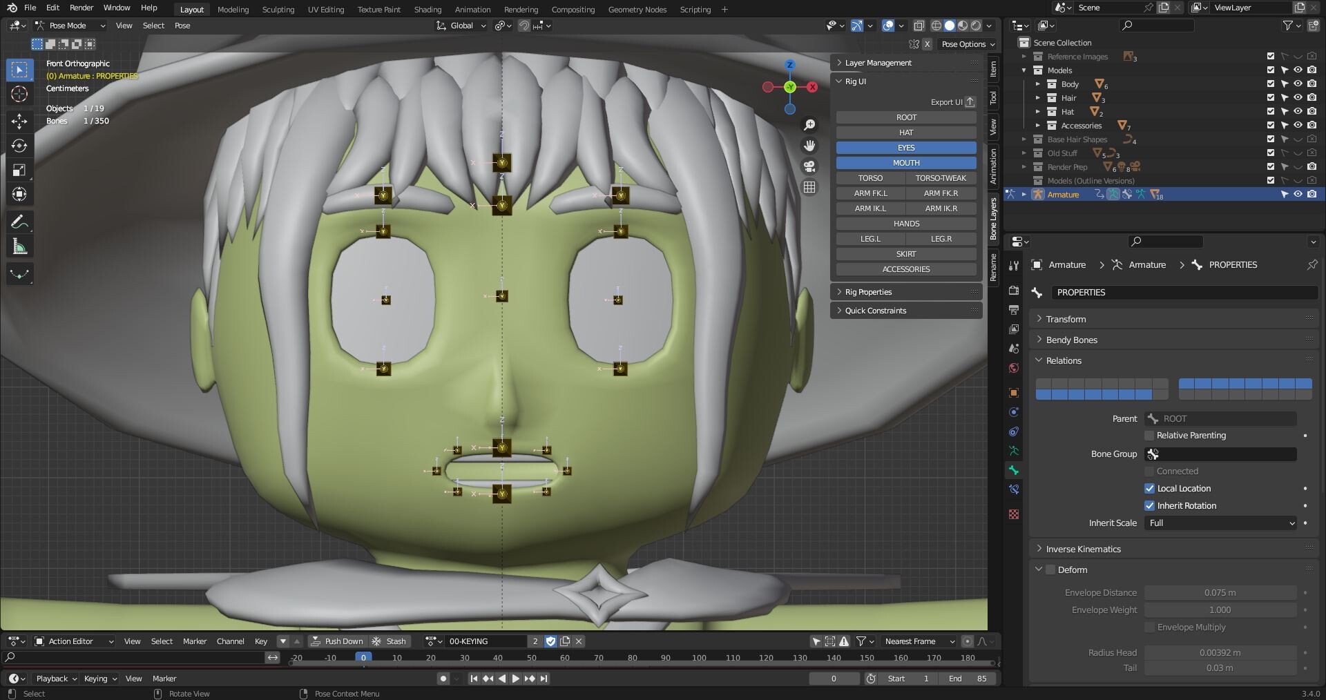Hide the Hair model in the outliner
Image resolution: width=1326 pixels, height=700 pixels.
[1298, 97]
